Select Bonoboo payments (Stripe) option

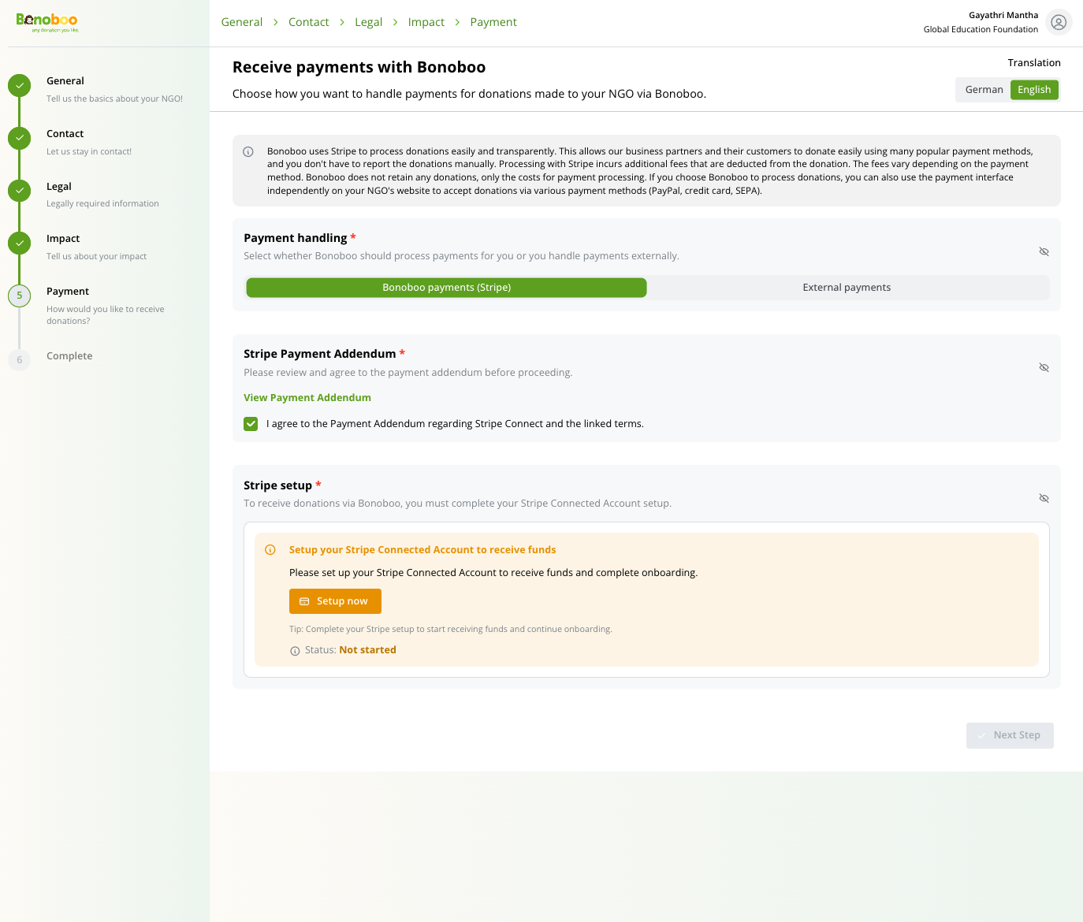pos(446,288)
